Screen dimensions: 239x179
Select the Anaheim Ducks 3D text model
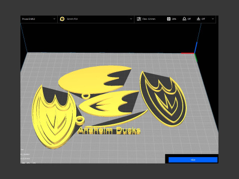110,130
